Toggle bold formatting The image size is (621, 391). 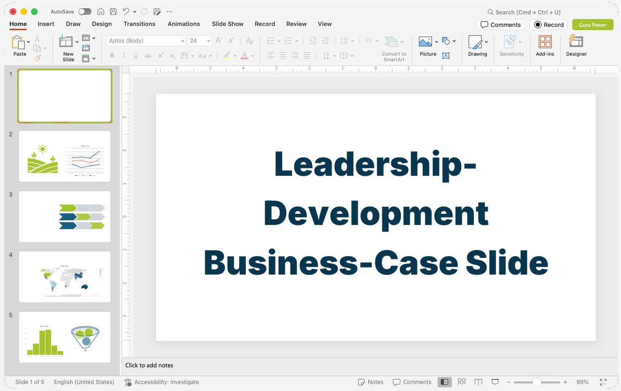(112, 56)
